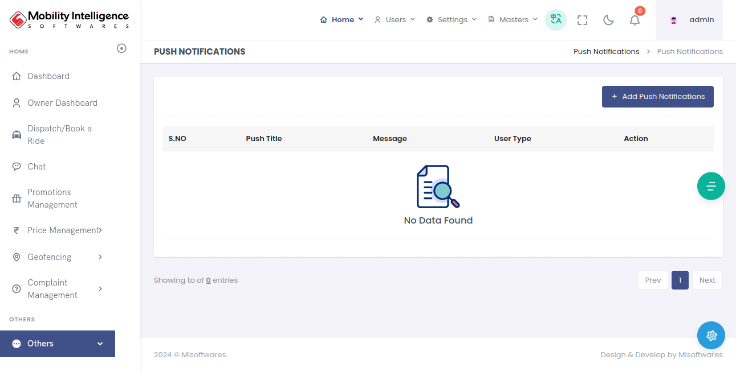Open the blue gear customizer button
736x372 pixels.
[x=711, y=336]
